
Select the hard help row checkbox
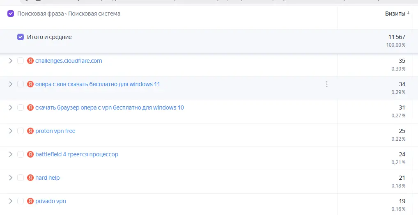click(x=21, y=178)
